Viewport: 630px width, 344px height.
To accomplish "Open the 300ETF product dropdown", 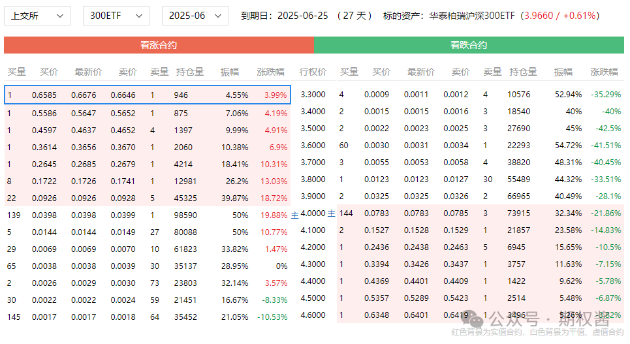I will pos(116,16).
